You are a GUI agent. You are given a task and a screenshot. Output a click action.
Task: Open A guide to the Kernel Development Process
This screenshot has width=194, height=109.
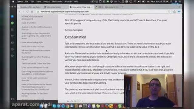click(36, 28)
